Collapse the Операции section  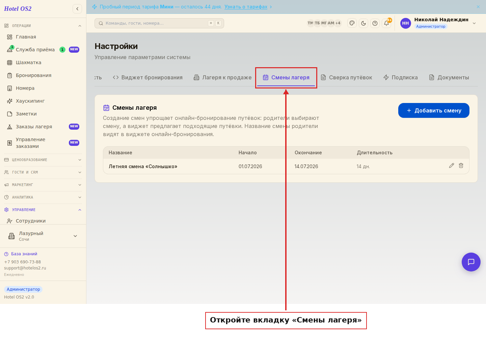(43, 26)
